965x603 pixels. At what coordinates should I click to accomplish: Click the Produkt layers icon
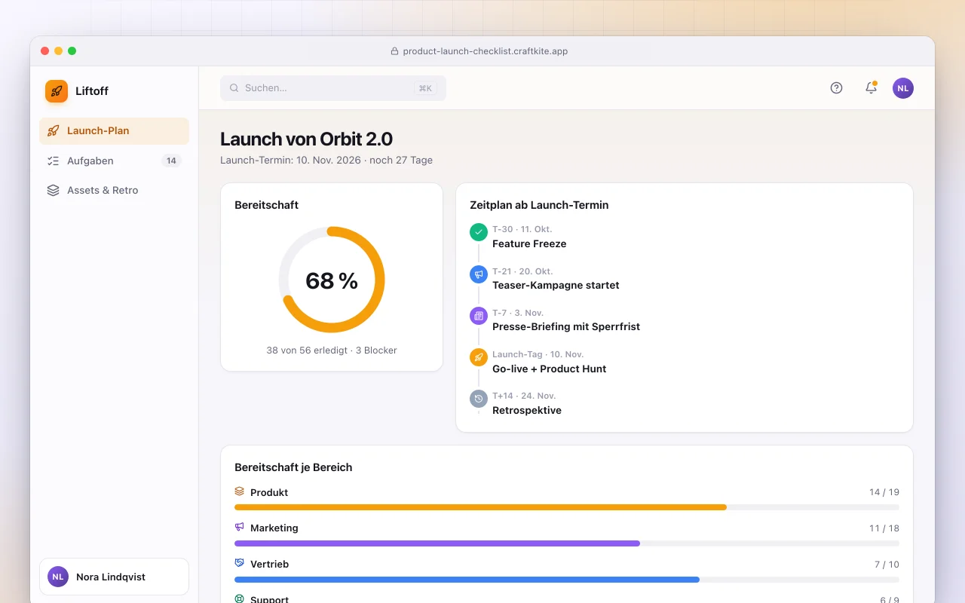click(240, 491)
